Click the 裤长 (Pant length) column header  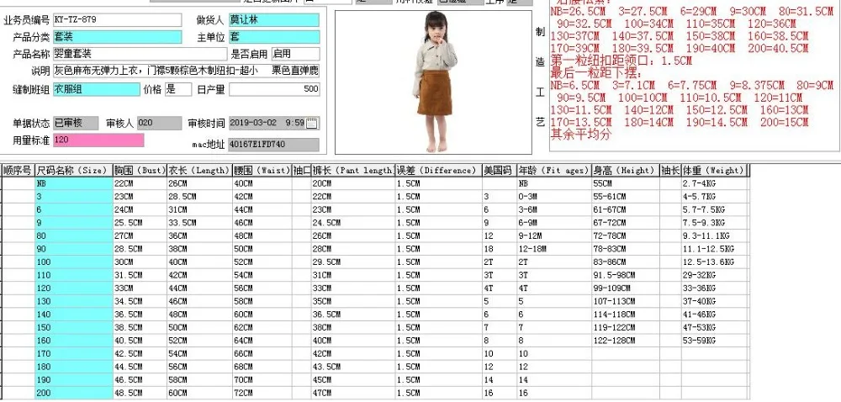click(x=353, y=171)
